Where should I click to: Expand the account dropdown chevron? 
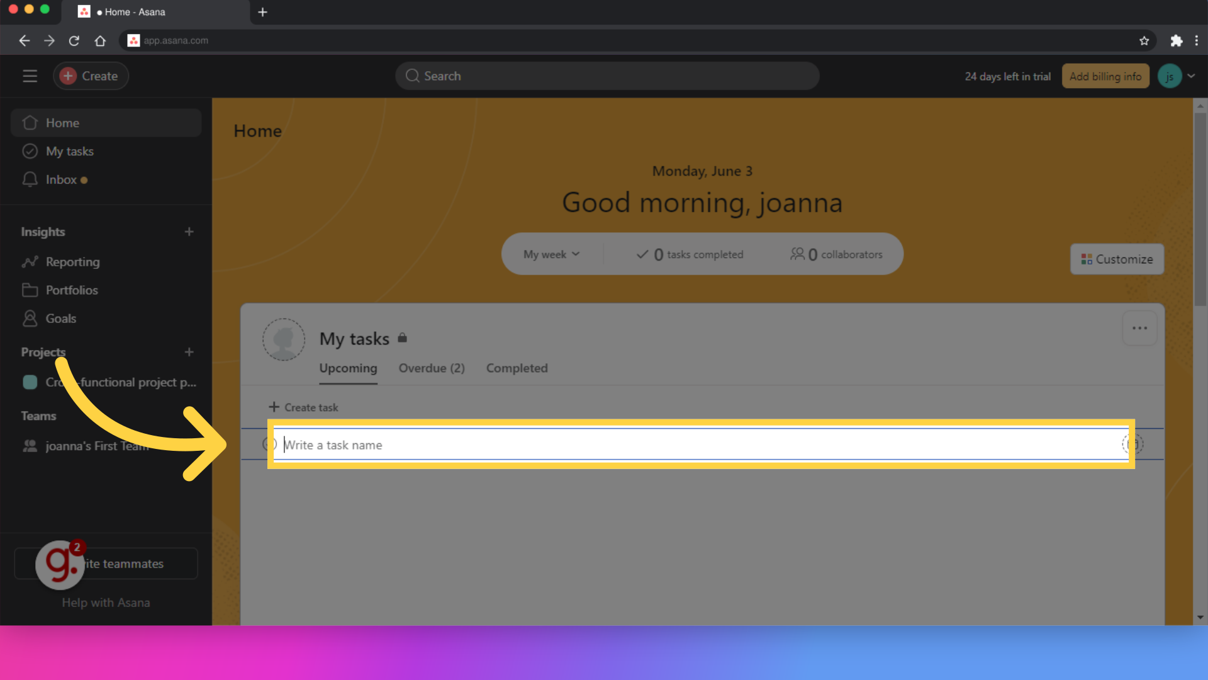point(1191,76)
